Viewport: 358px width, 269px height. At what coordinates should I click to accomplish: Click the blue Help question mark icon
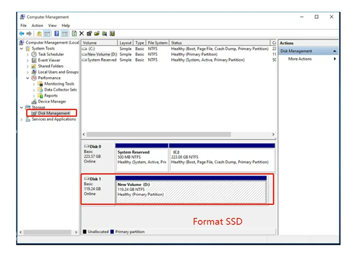[x=57, y=34]
